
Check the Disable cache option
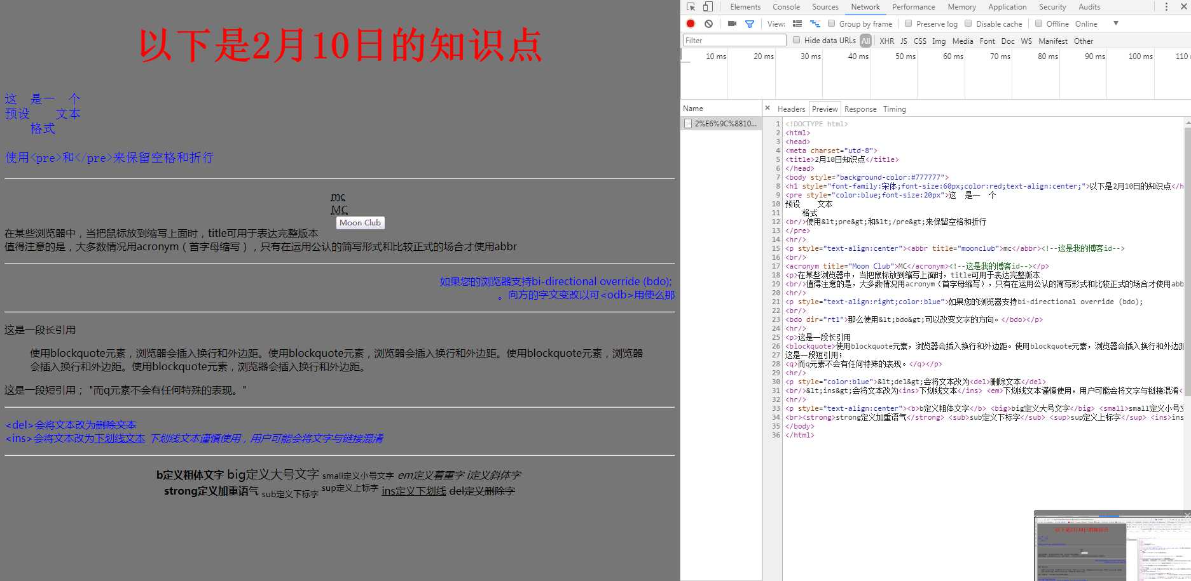click(968, 23)
